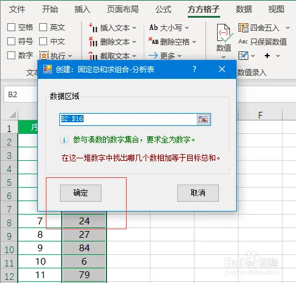Close the 固定总和求组合 dialog
This screenshot has height=283, width=296.
click(x=222, y=69)
